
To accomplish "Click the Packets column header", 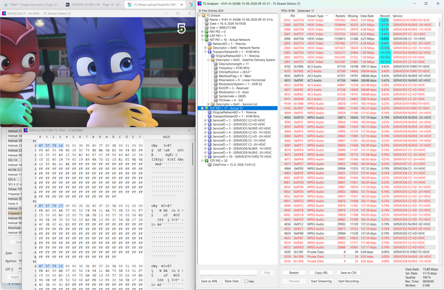I will pyautogui.click(x=340, y=16).
